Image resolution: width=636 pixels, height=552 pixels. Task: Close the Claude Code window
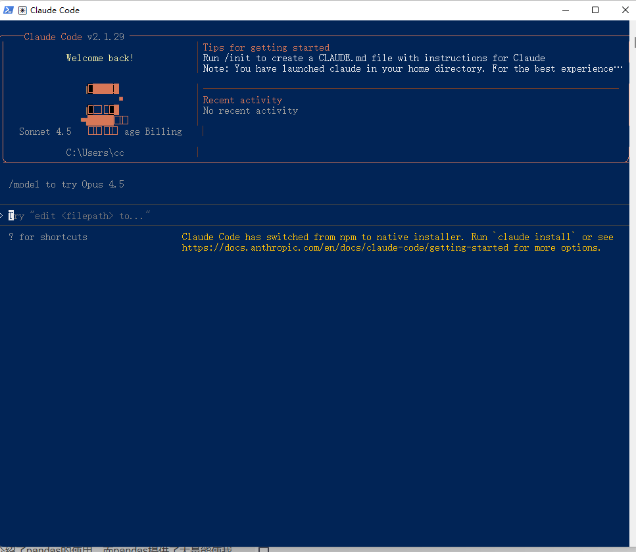(x=625, y=10)
